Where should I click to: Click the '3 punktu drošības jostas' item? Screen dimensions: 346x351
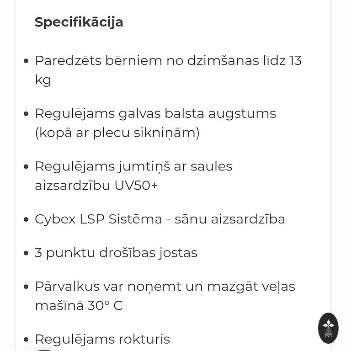click(x=116, y=253)
